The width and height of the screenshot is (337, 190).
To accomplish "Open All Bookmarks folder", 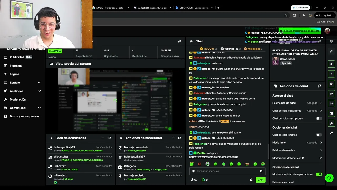I will [x=326, y=22].
